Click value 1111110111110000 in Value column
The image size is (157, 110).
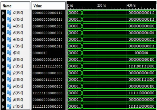tap(47, 66)
